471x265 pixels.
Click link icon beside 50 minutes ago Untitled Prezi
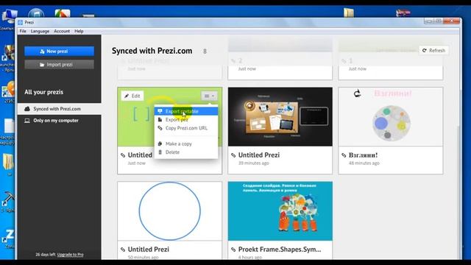point(123,250)
